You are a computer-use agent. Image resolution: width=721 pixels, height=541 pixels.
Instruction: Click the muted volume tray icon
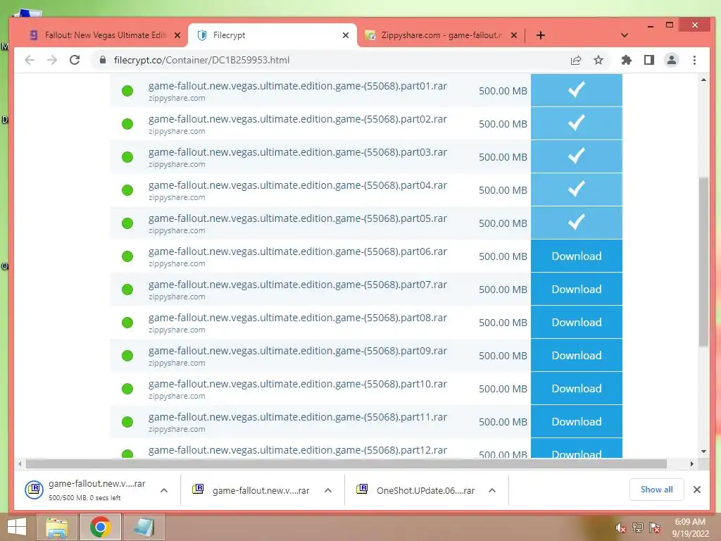pyautogui.click(x=621, y=528)
